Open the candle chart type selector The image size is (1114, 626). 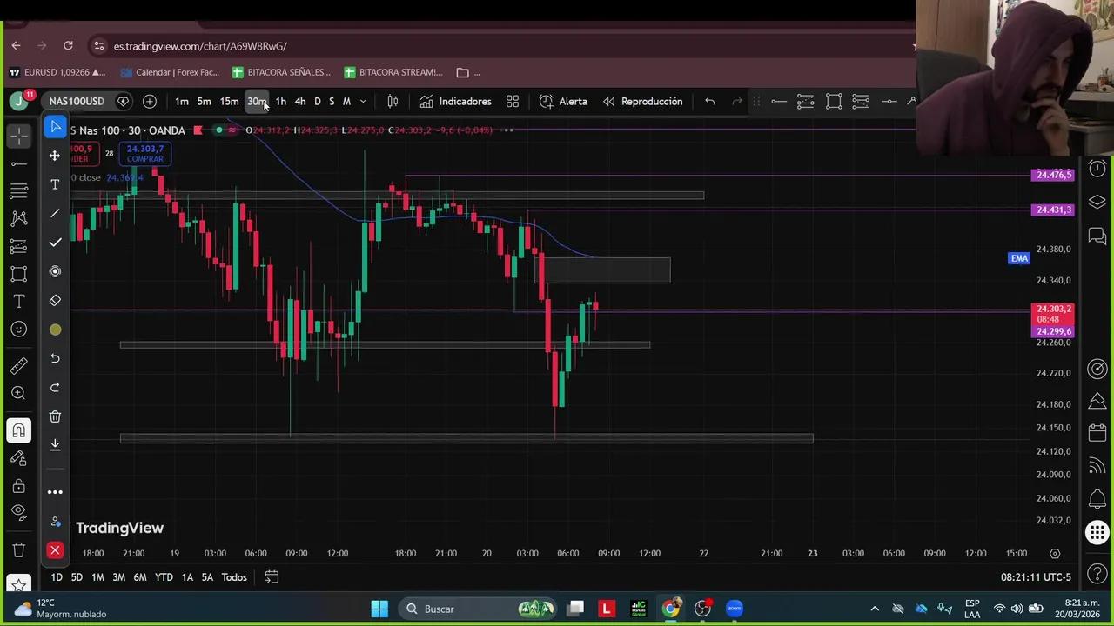tap(393, 102)
